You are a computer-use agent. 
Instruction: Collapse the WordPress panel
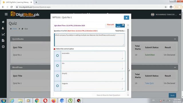[175, 68]
